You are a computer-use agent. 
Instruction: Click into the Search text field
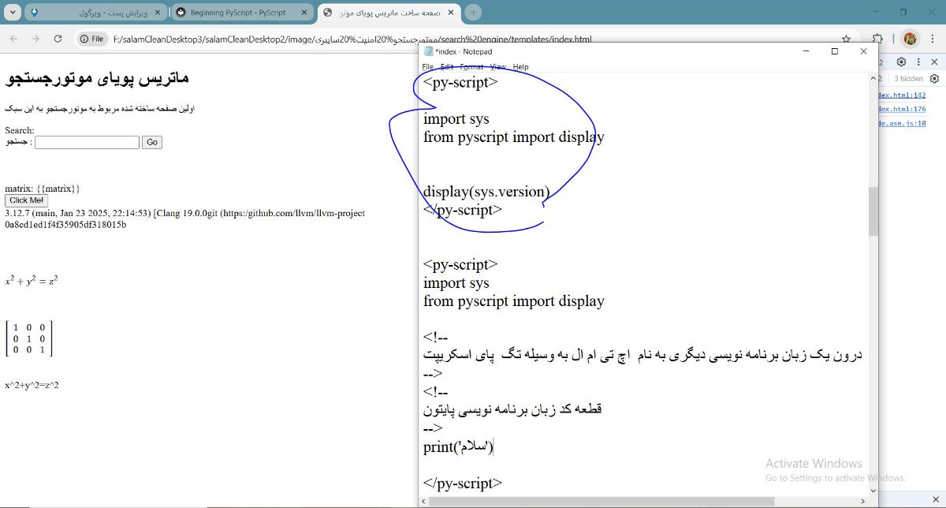point(87,142)
